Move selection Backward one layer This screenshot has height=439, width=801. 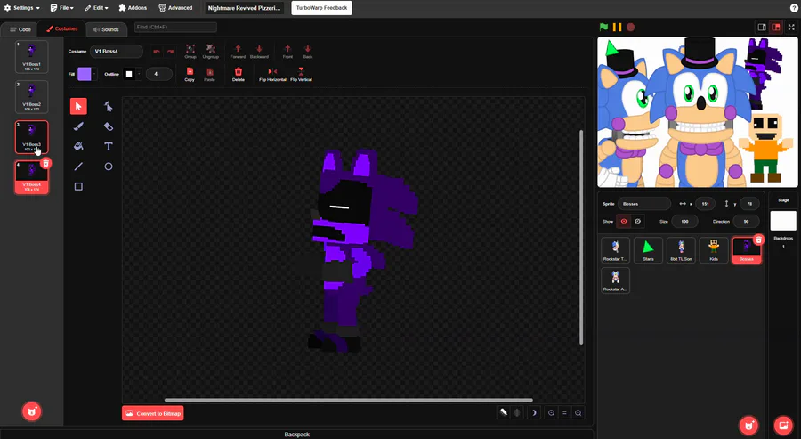(x=259, y=51)
